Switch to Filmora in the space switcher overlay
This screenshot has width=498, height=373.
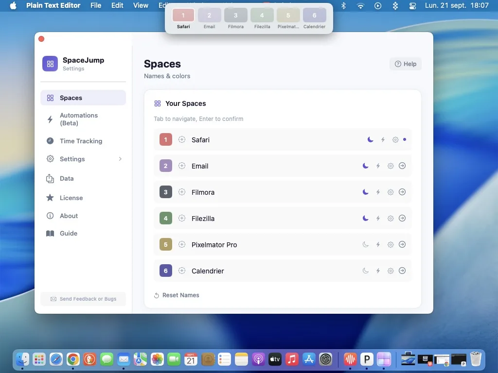click(236, 18)
